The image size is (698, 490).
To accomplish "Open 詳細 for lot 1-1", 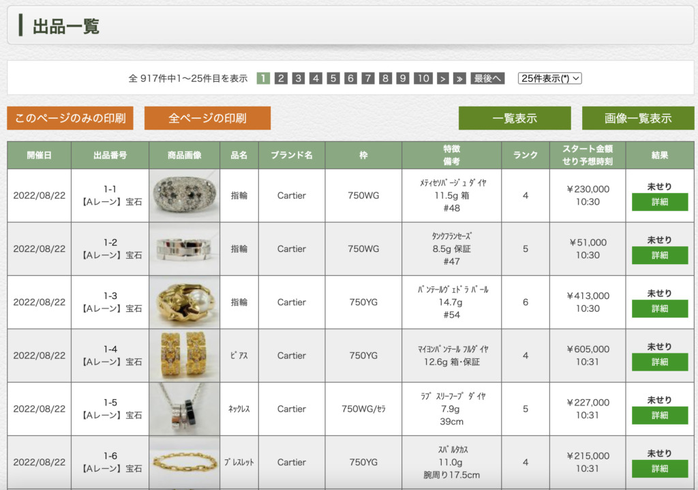I will (660, 202).
